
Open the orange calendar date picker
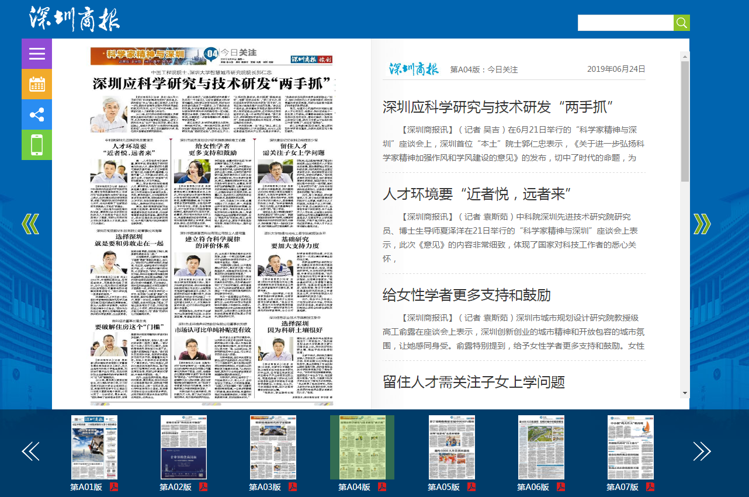37,84
